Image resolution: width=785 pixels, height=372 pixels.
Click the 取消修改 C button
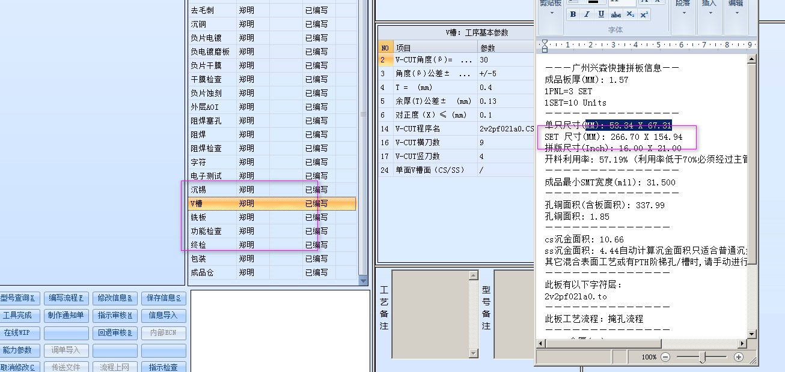pyautogui.click(x=19, y=367)
